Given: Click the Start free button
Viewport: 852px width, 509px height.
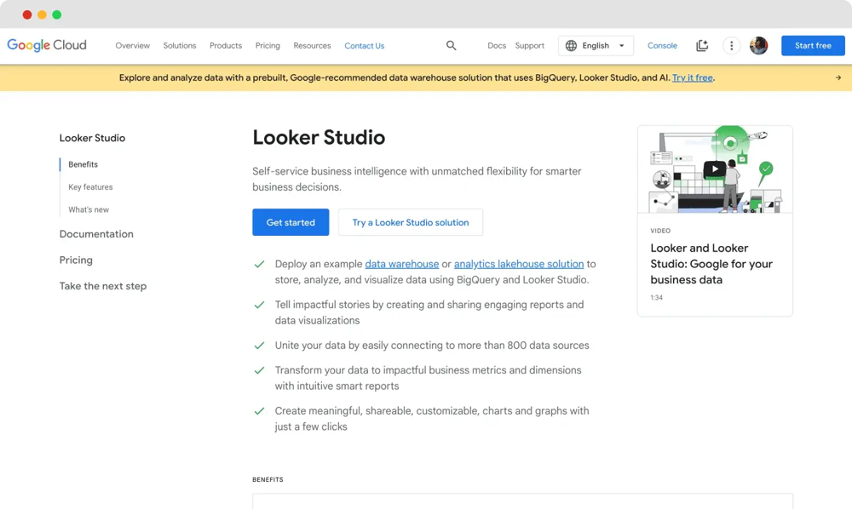Looking at the screenshot, I should click(812, 45).
